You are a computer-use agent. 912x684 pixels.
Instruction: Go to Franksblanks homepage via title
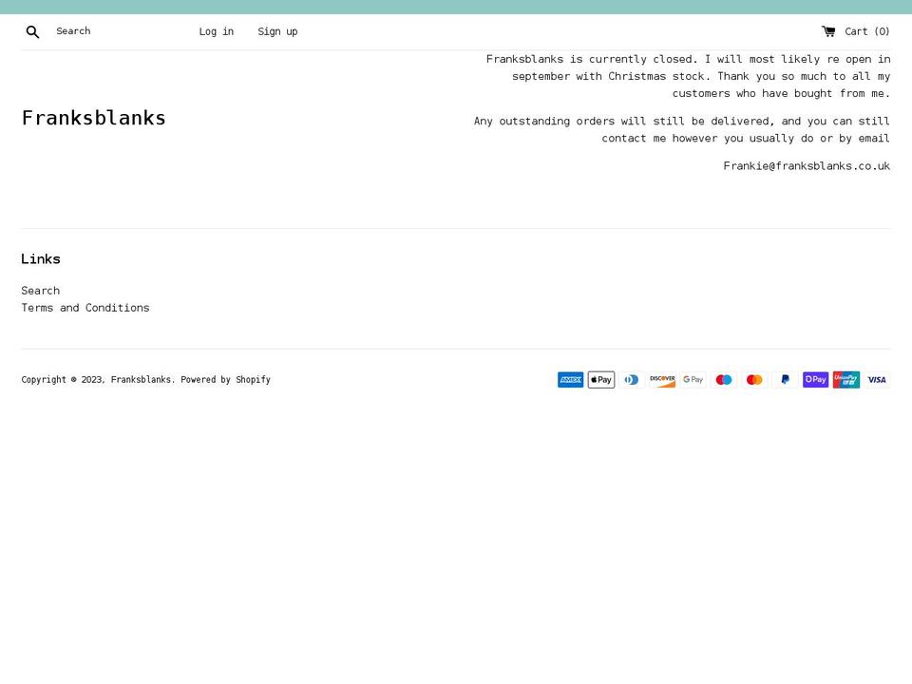94,118
